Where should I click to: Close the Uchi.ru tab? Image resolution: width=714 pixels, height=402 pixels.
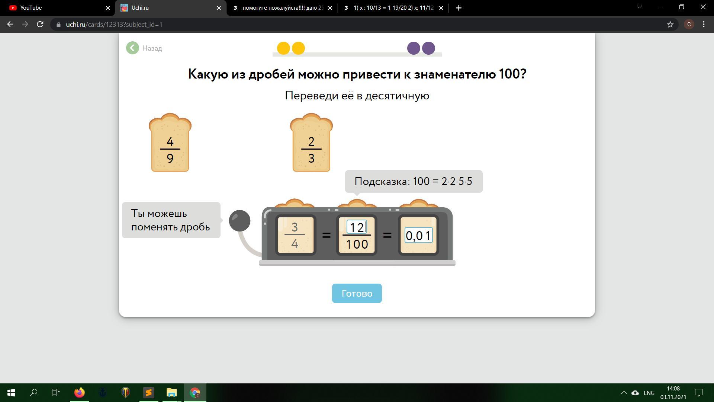tap(219, 8)
